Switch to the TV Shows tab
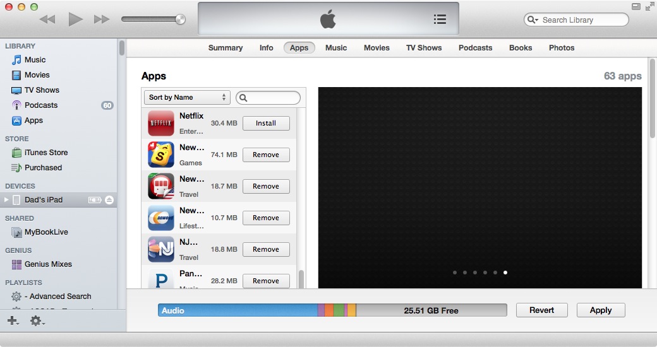657x347 pixels. coord(424,48)
